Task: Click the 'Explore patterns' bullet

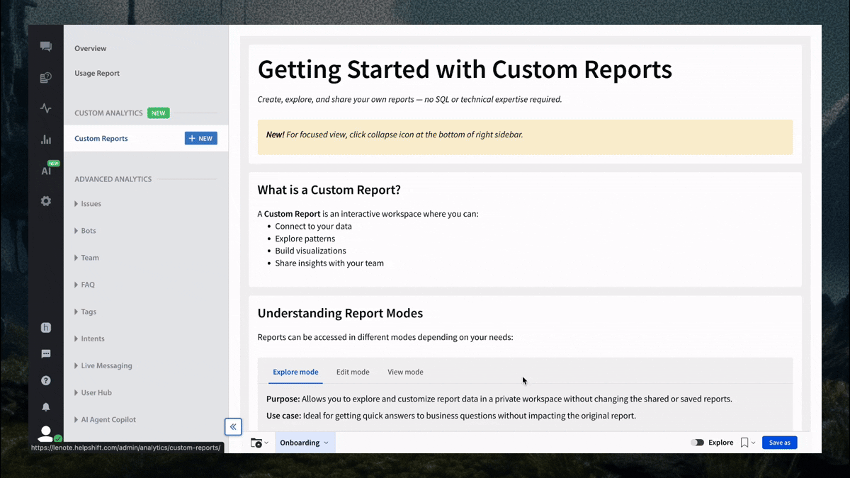Action: click(305, 239)
